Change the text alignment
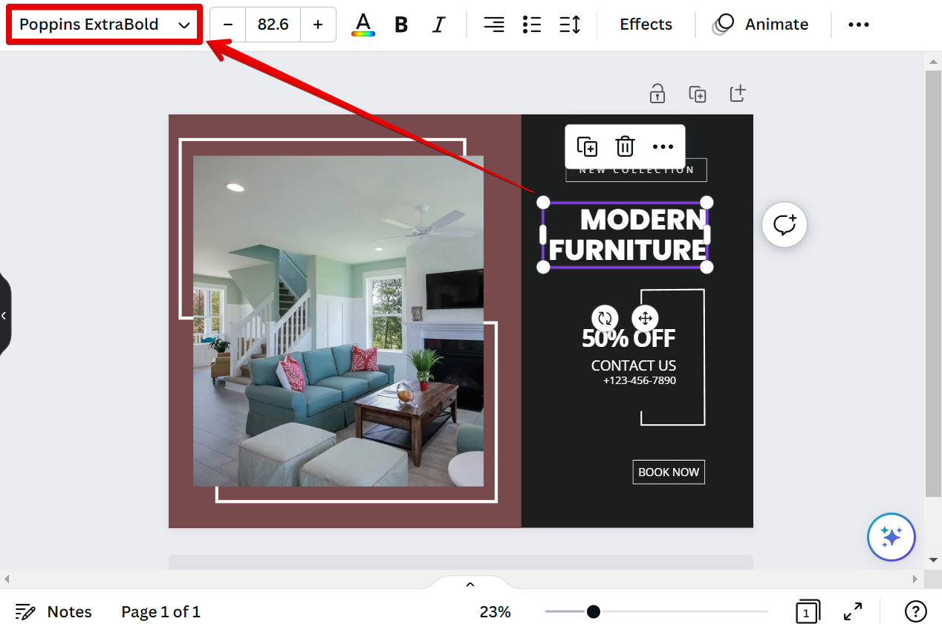Viewport: 942px width, 624px height. coord(493,25)
